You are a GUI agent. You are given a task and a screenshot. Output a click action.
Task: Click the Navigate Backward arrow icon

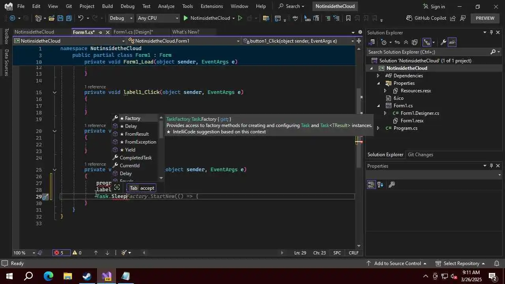(12, 18)
